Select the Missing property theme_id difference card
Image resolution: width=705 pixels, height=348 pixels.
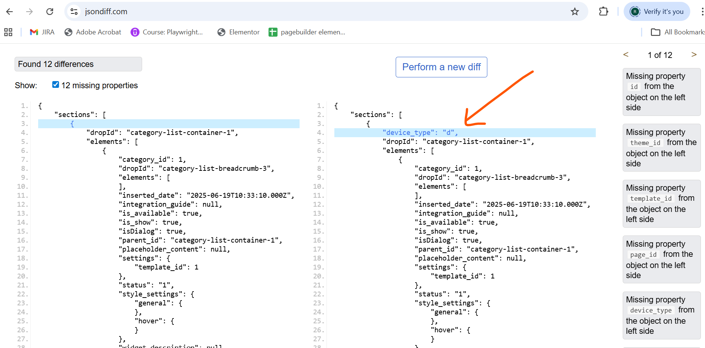[x=662, y=148]
